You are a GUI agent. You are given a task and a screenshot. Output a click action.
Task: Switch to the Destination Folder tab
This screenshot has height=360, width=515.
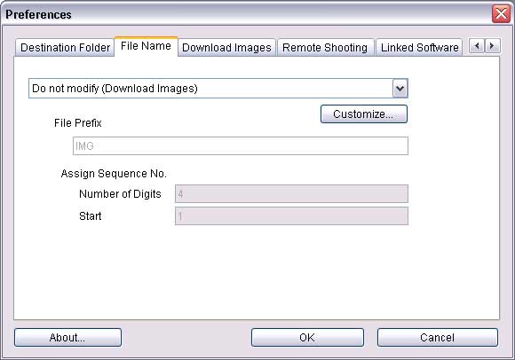click(x=65, y=48)
